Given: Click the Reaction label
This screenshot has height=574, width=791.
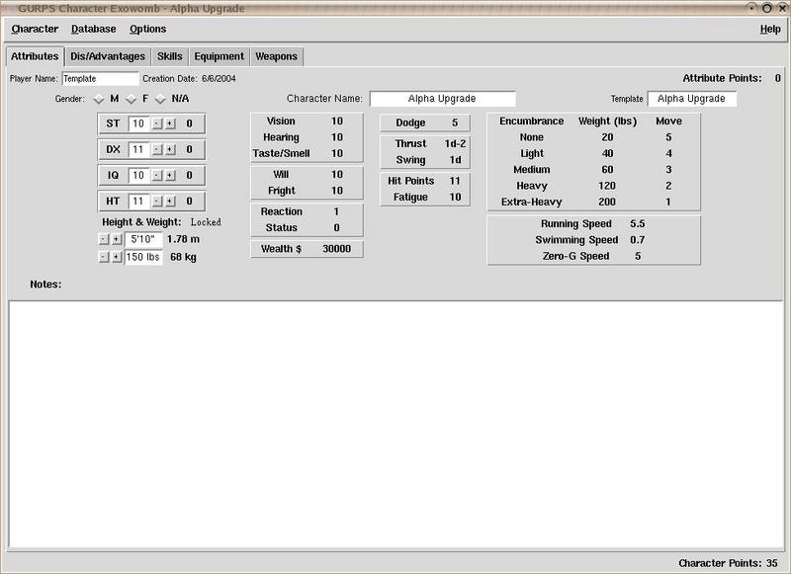Looking at the screenshot, I should tap(282, 211).
